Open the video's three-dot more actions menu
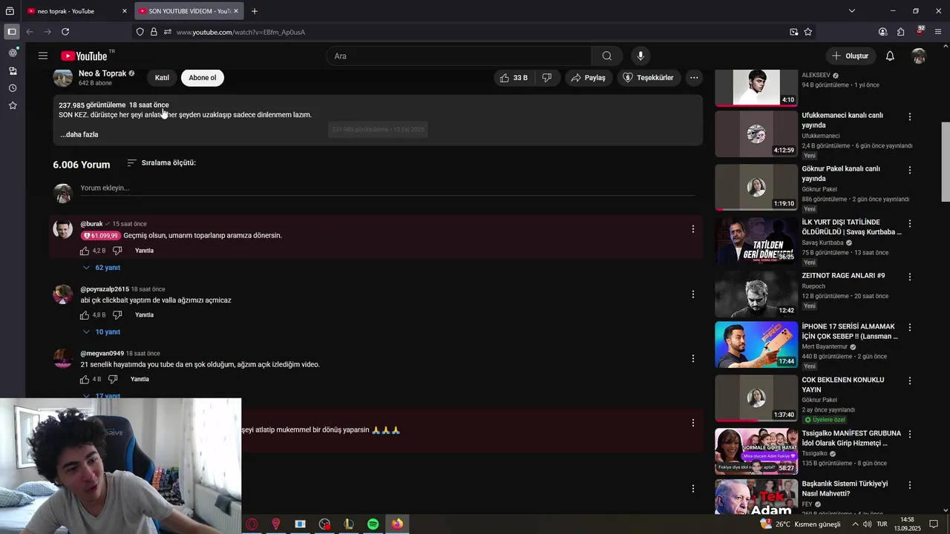 tap(694, 77)
